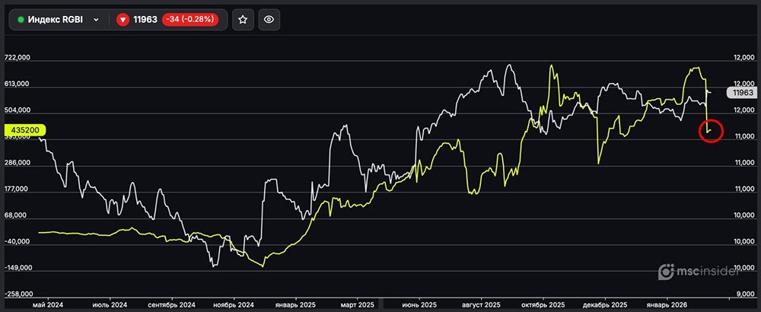The width and height of the screenshot is (761, 312).
Task: Click the 722,000 left axis value
Action: point(16,58)
